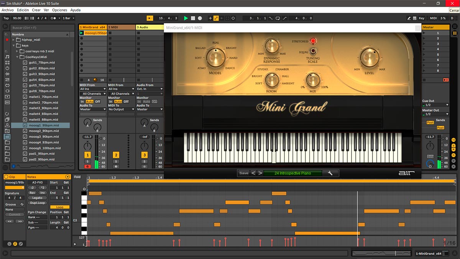Toggle the Follow playback button

(x=149, y=18)
